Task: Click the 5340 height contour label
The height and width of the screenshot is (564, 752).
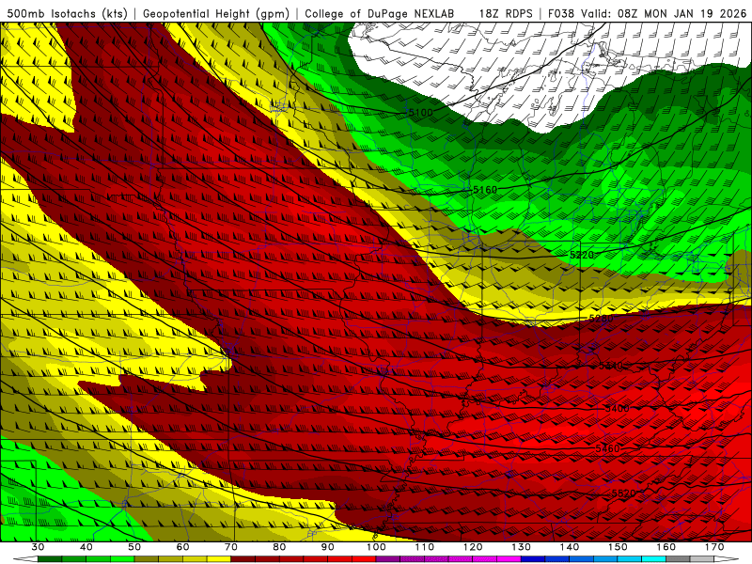Action: 611,366
